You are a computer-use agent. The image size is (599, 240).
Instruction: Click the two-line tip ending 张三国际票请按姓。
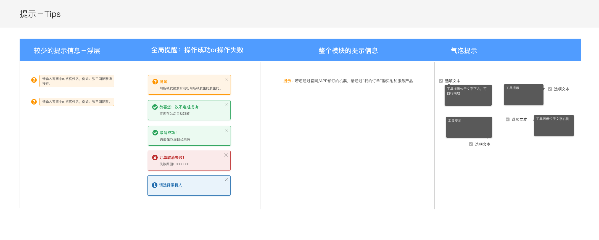pyautogui.click(x=77, y=81)
